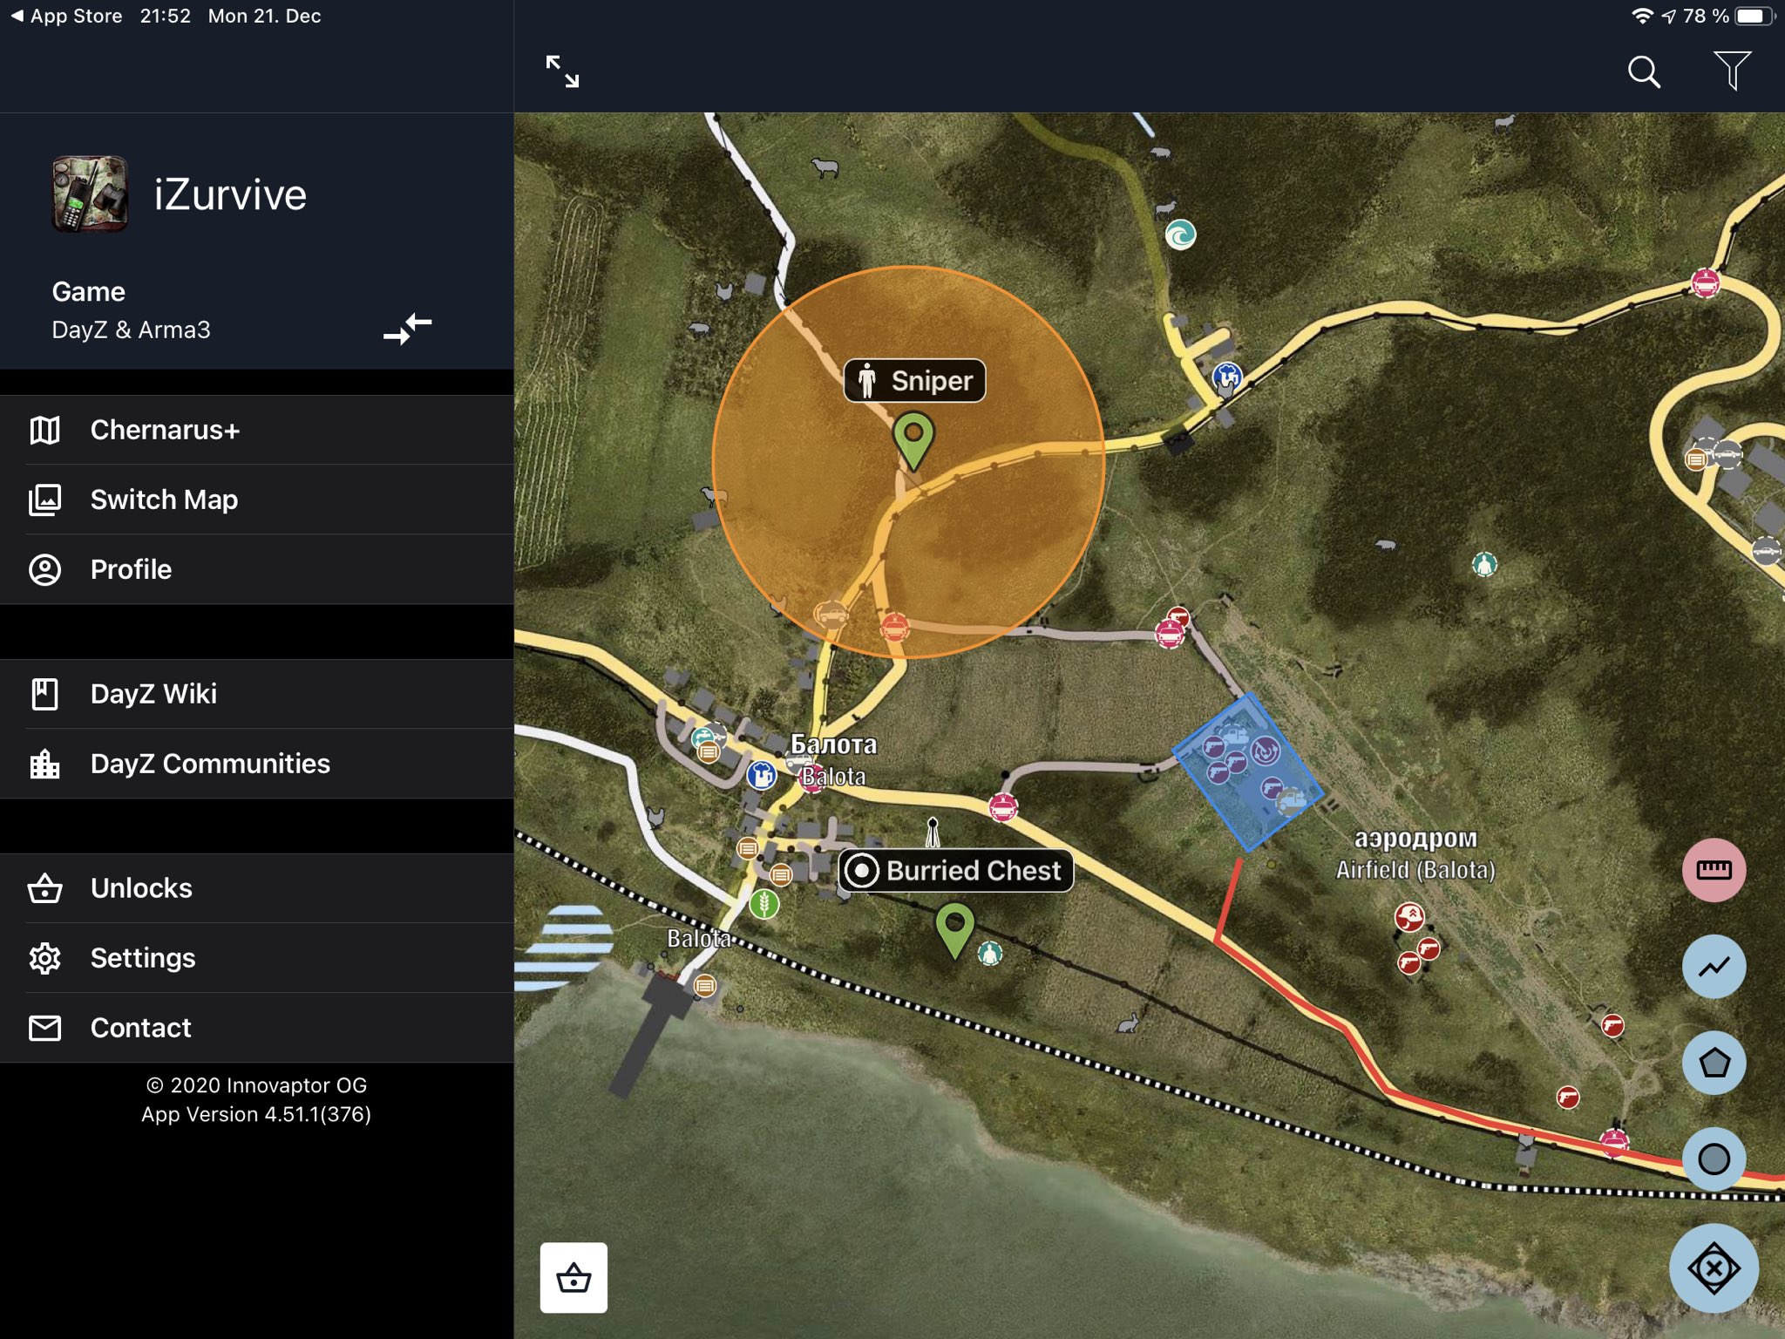This screenshot has height=1339, width=1785.
Task: Toggle the Unlocks section open
Action: pyautogui.click(x=140, y=886)
